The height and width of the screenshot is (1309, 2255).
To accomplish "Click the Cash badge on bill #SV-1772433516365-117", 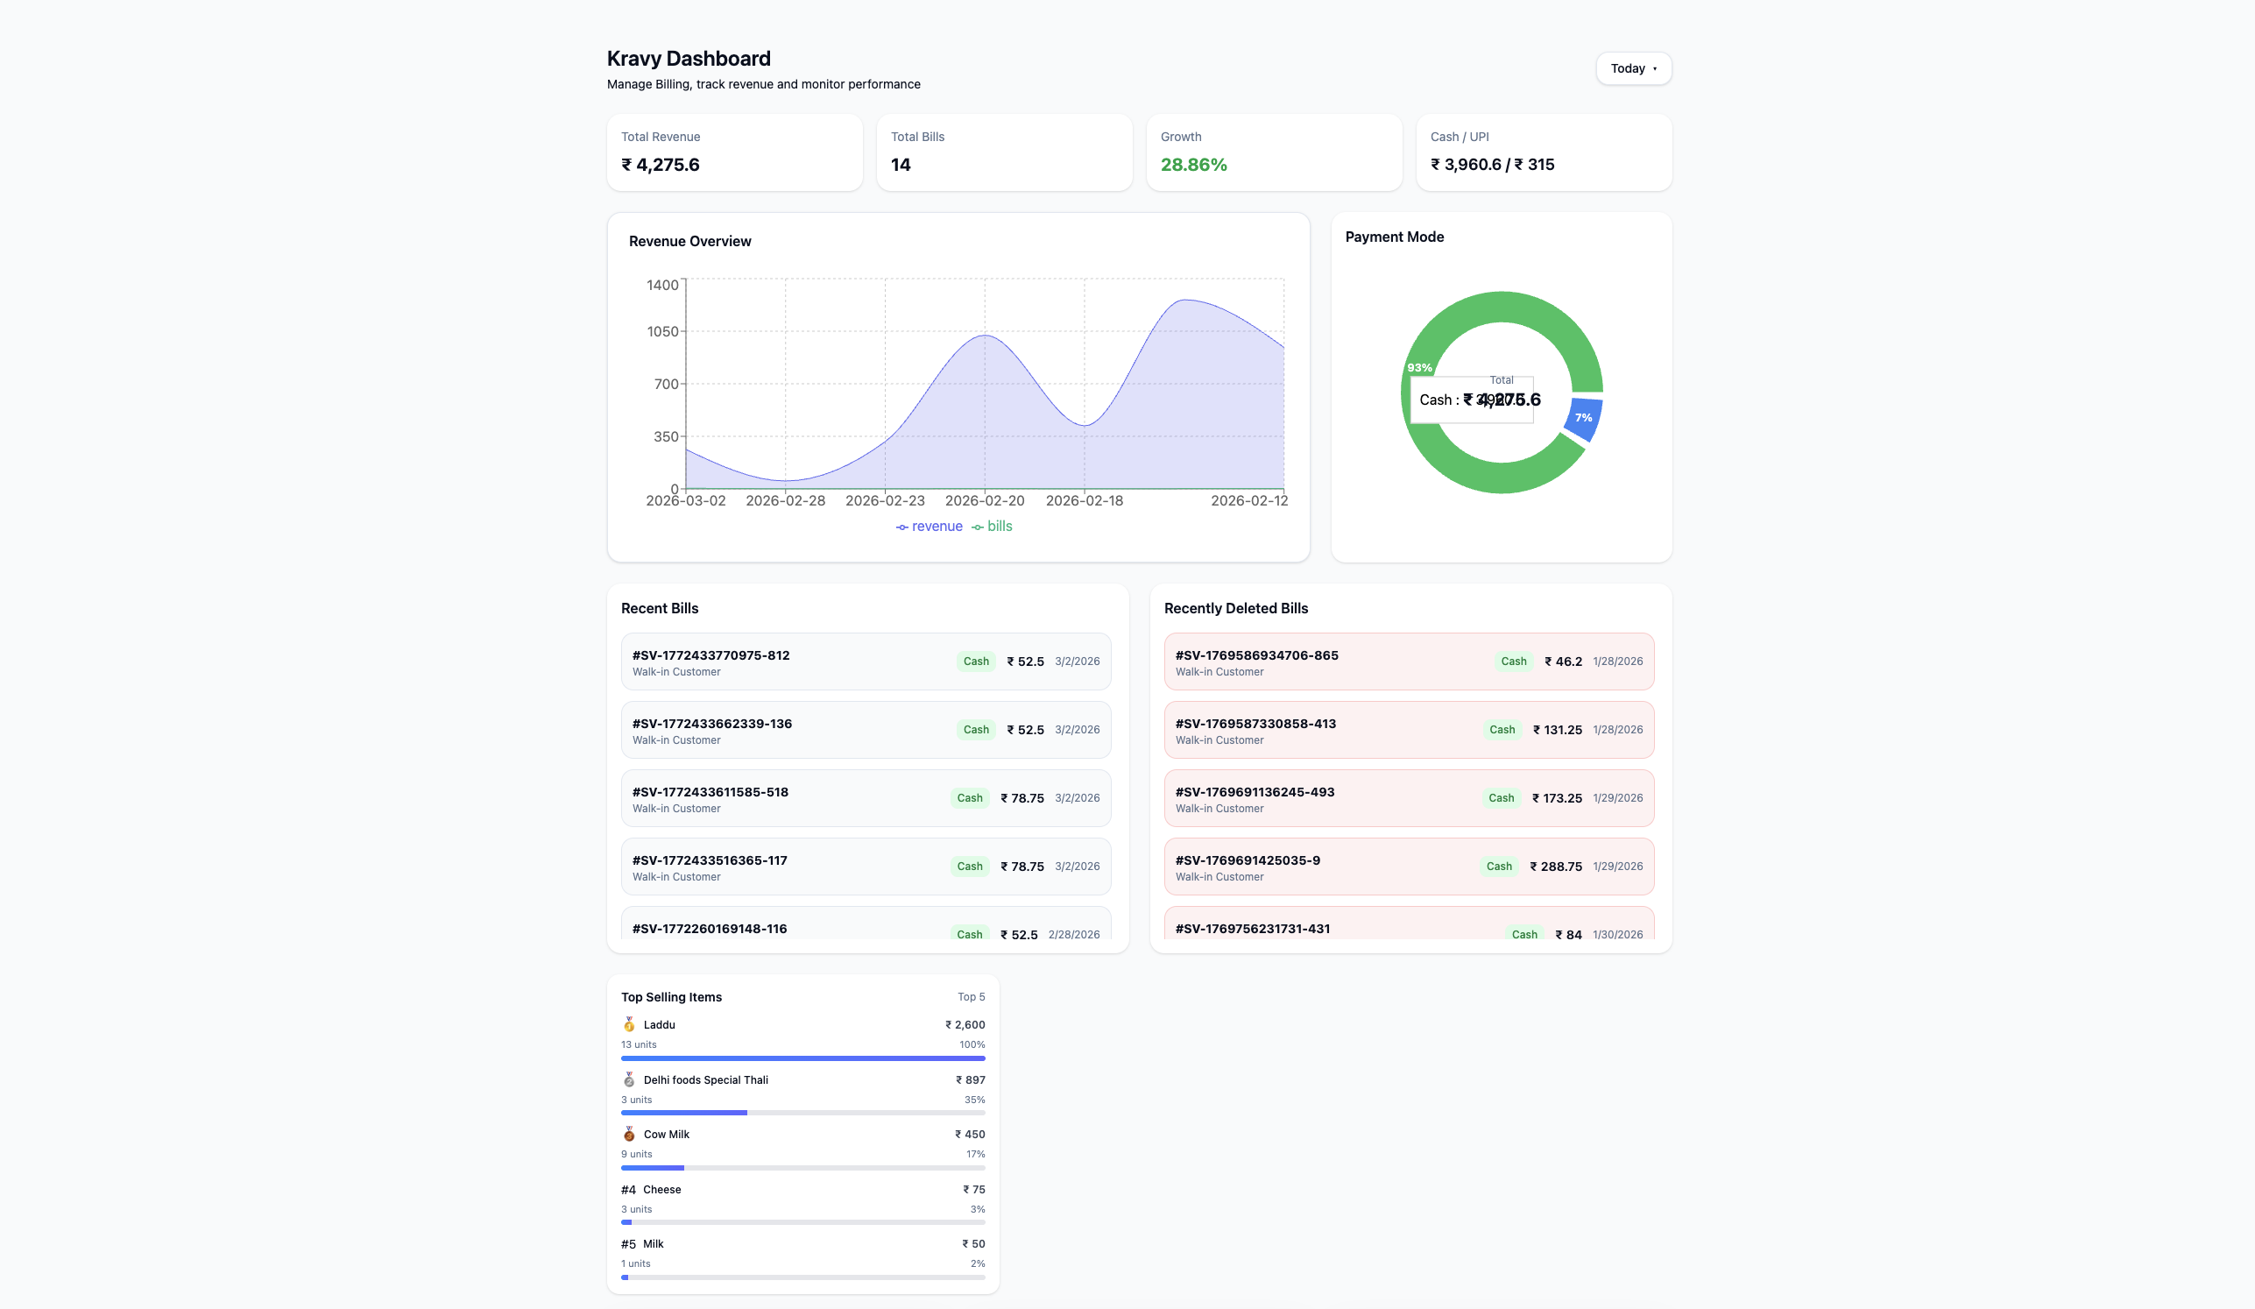I will (x=969, y=867).
